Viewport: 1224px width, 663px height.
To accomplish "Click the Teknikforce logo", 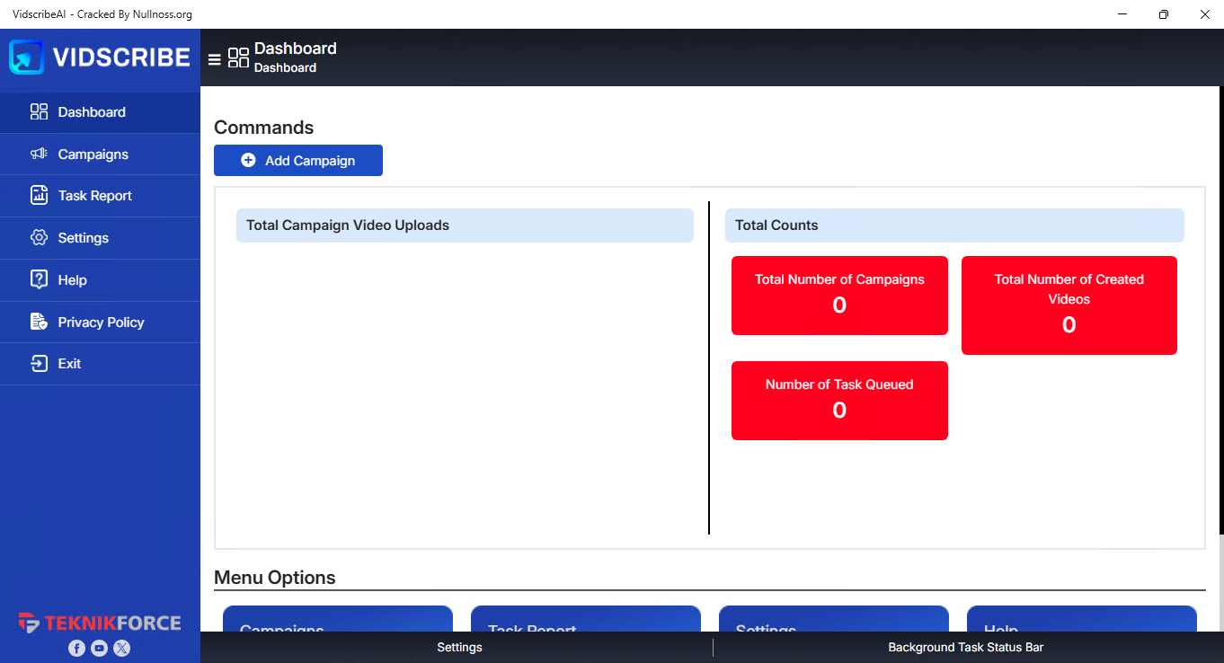I will [100, 623].
